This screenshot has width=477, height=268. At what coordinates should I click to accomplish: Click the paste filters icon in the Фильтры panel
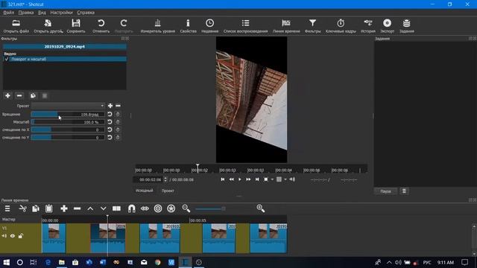[x=45, y=96]
